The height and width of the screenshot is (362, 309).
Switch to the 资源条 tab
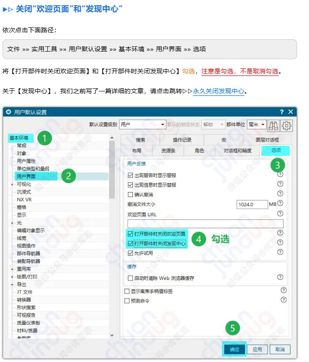point(168,151)
